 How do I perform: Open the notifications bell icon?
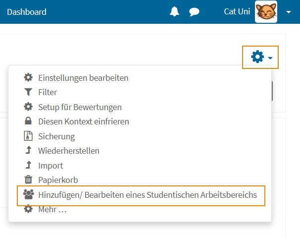tap(174, 11)
